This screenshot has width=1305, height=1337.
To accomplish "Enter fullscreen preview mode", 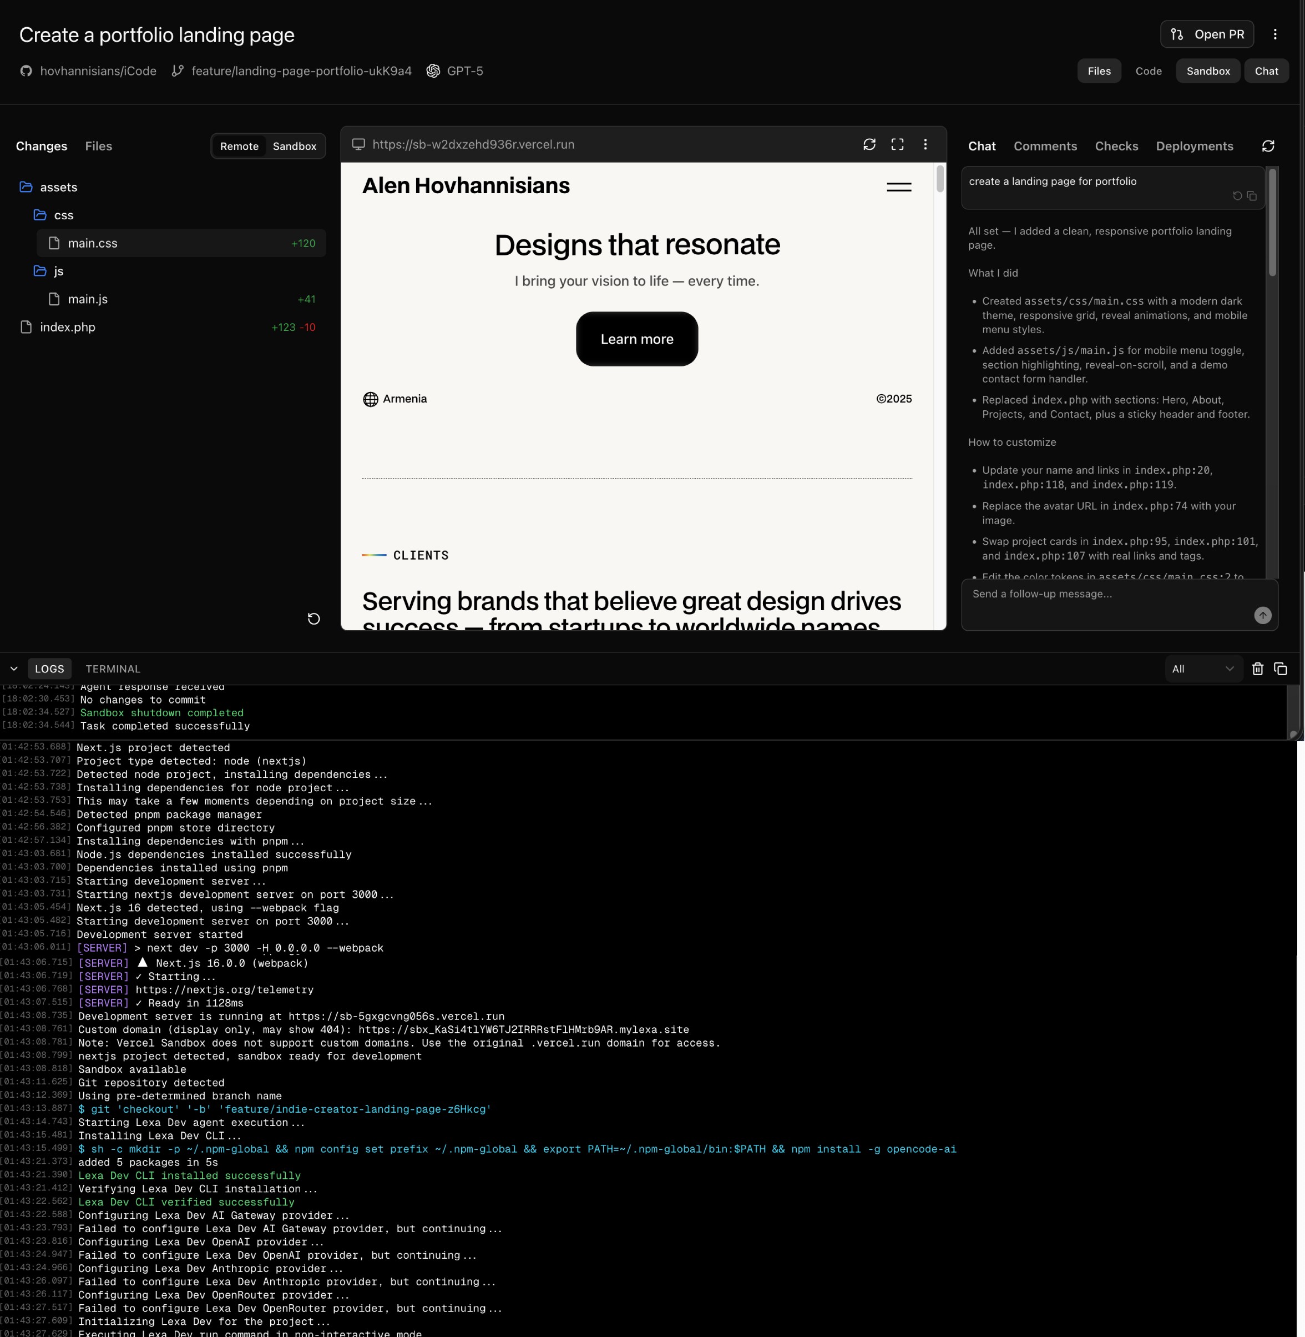I will [x=897, y=144].
